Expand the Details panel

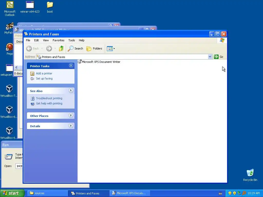tap(71, 126)
